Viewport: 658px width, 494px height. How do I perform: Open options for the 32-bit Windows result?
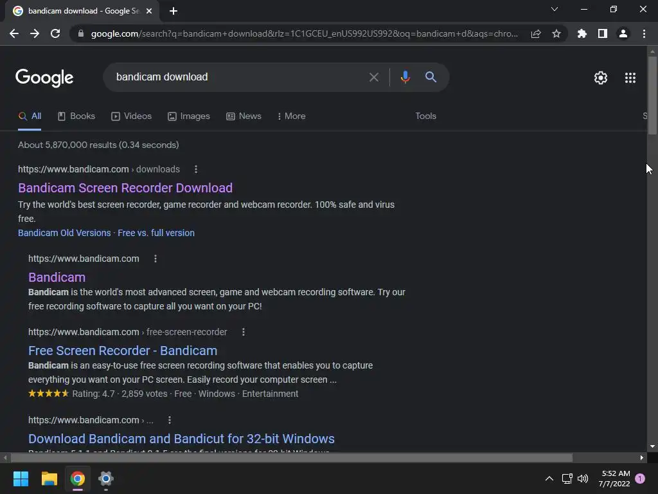pyautogui.click(x=169, y=420)
